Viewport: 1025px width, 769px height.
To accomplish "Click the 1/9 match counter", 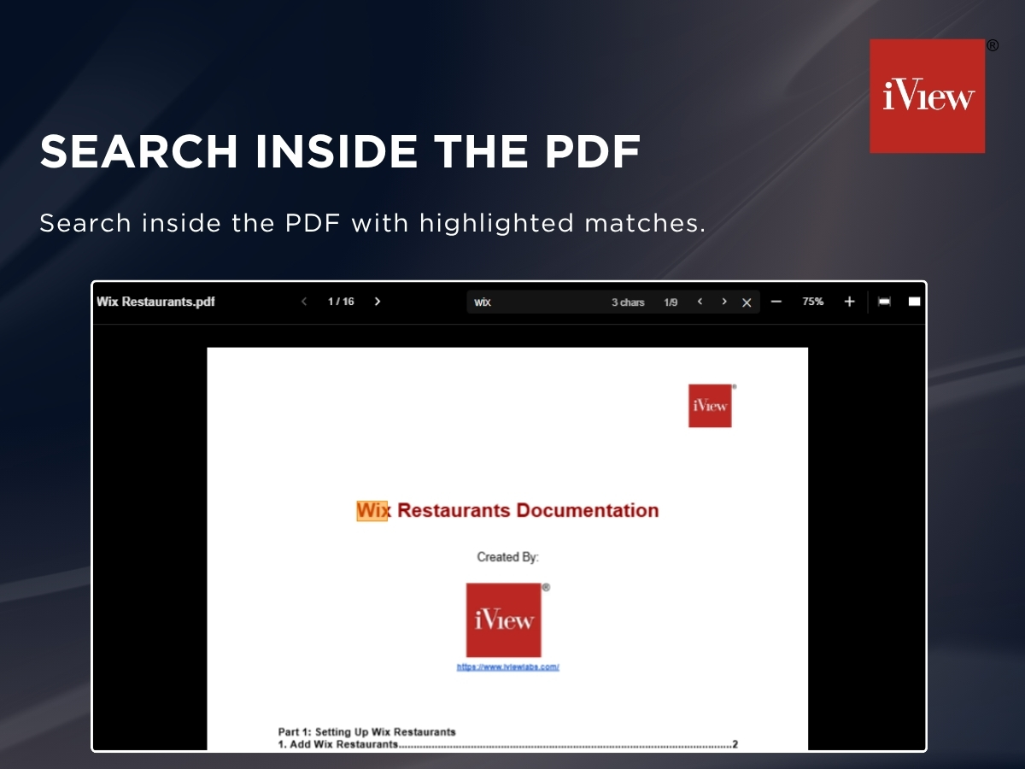I will point(671,302).
